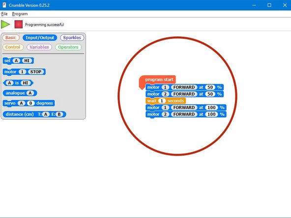The image size is (291, 218).
Task: Select the servo degrees block
Action: (29, 103)
